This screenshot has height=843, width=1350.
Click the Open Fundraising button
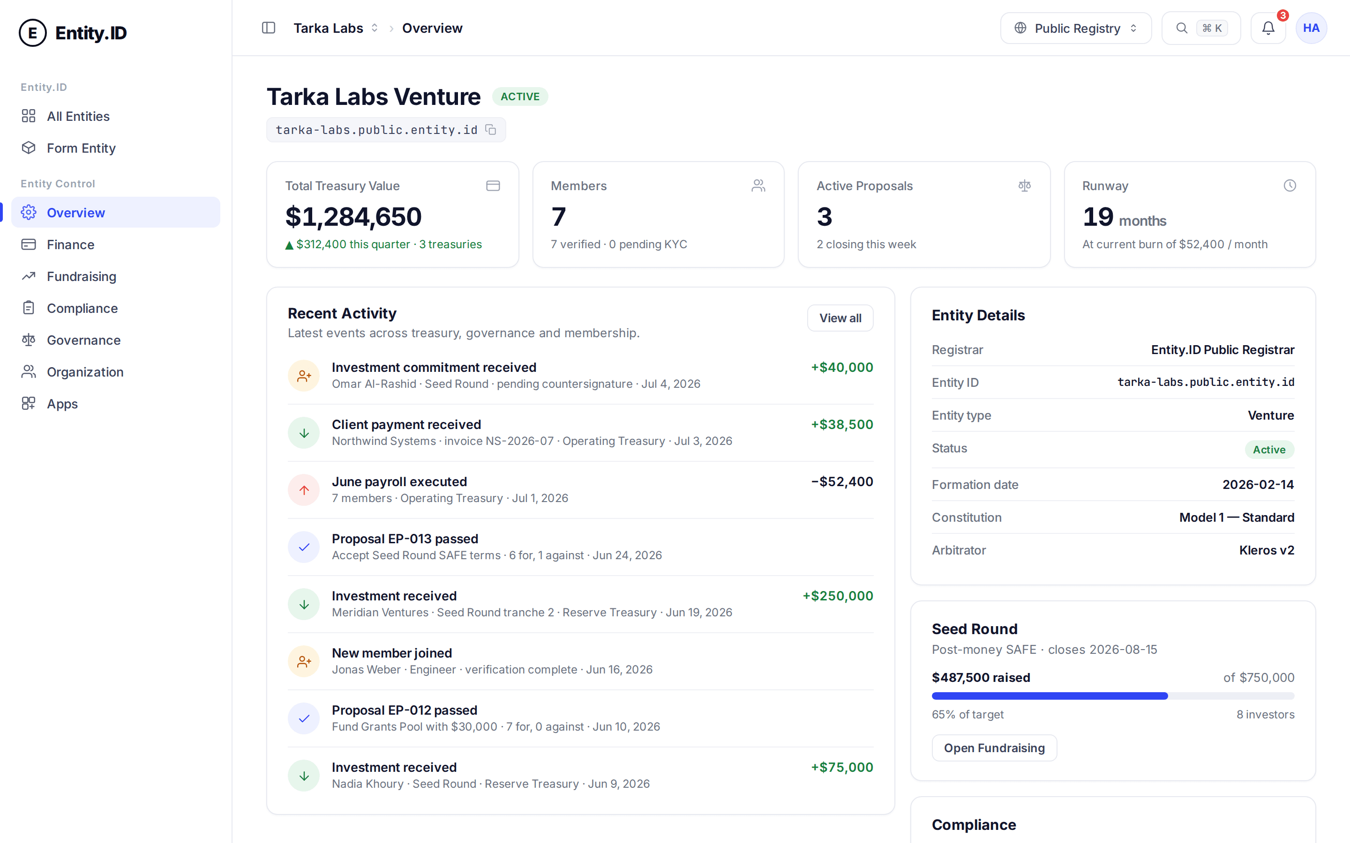pos(994,747)
